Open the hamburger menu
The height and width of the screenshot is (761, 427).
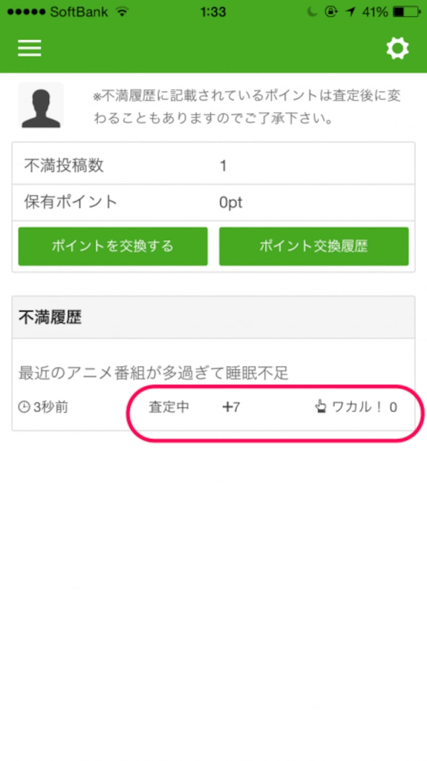tap(29, 49)
